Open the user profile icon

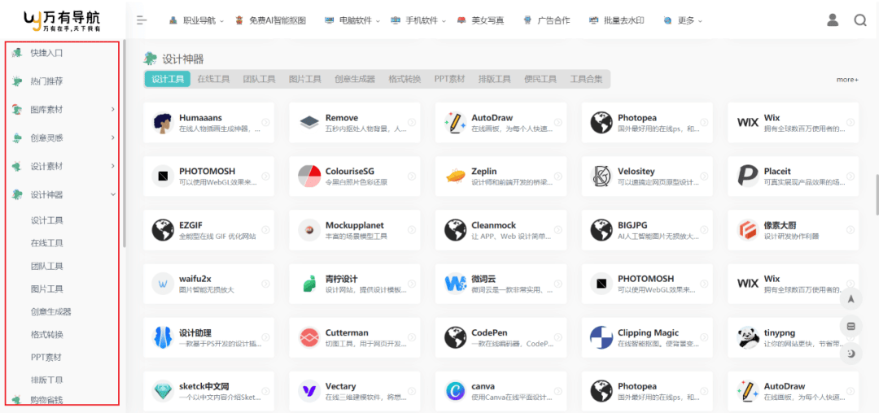[x=833, y=20]
